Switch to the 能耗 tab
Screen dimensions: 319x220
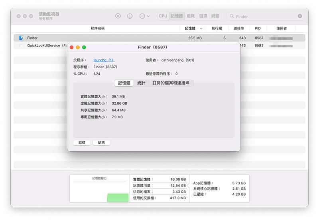tap(191, 16)
